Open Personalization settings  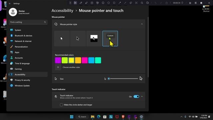28,47
